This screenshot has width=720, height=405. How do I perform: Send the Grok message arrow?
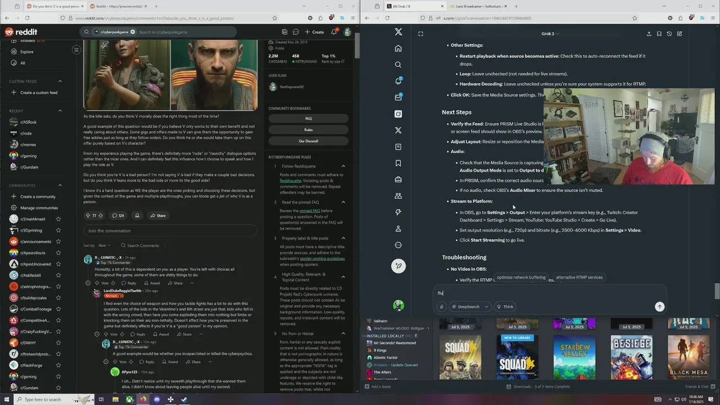coord(660,307)
